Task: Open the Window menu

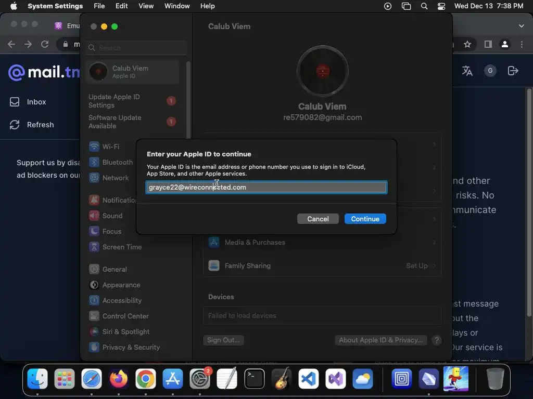Action: click(177, 6)
